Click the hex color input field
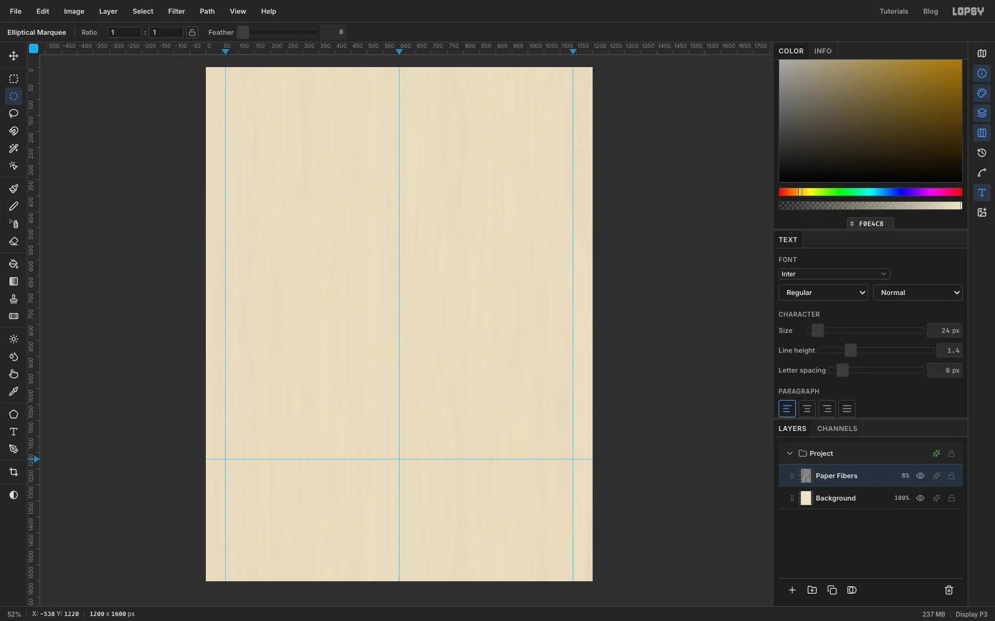Image resolution: width=995 pixels, height=621 pixels. point(871,224)
